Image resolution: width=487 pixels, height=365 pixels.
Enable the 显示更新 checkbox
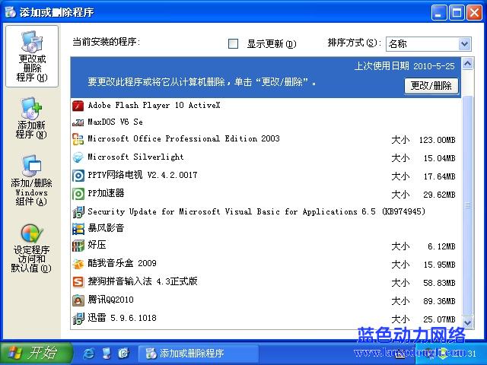[234, 43]
